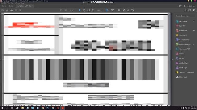
Task: Zoom in with the plus circle icon
Action: [93, 10]
